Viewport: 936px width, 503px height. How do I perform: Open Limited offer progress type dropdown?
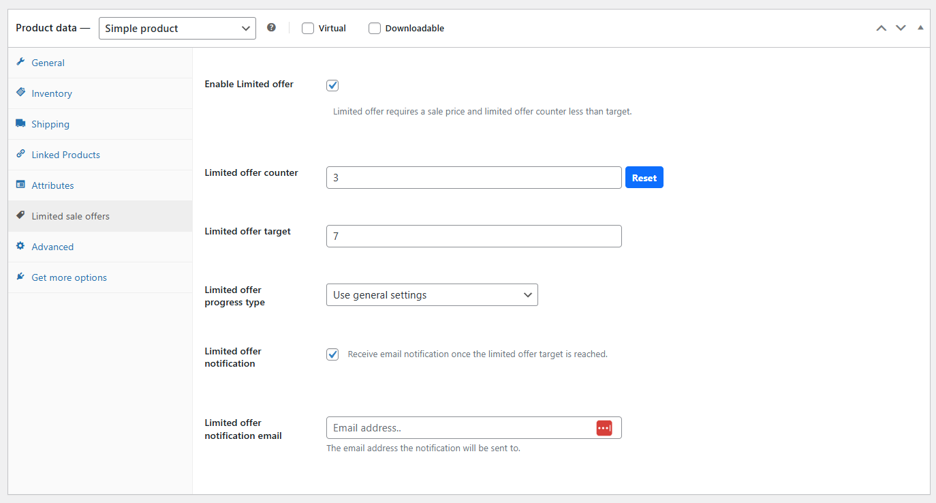pos(432,295)
